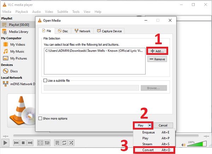Select My Videos in sidebar
The image size is (212, 154).
[x=18, y=44]
